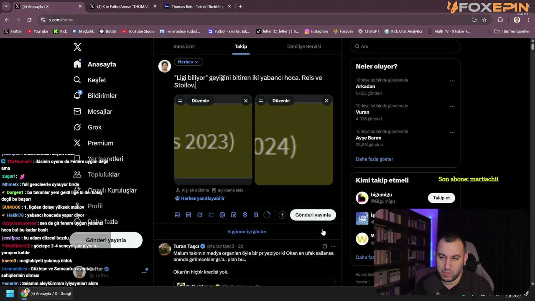Switch to Sana özel tab
535x301 pixels.
pyautogui.click(x=184, y=46)
